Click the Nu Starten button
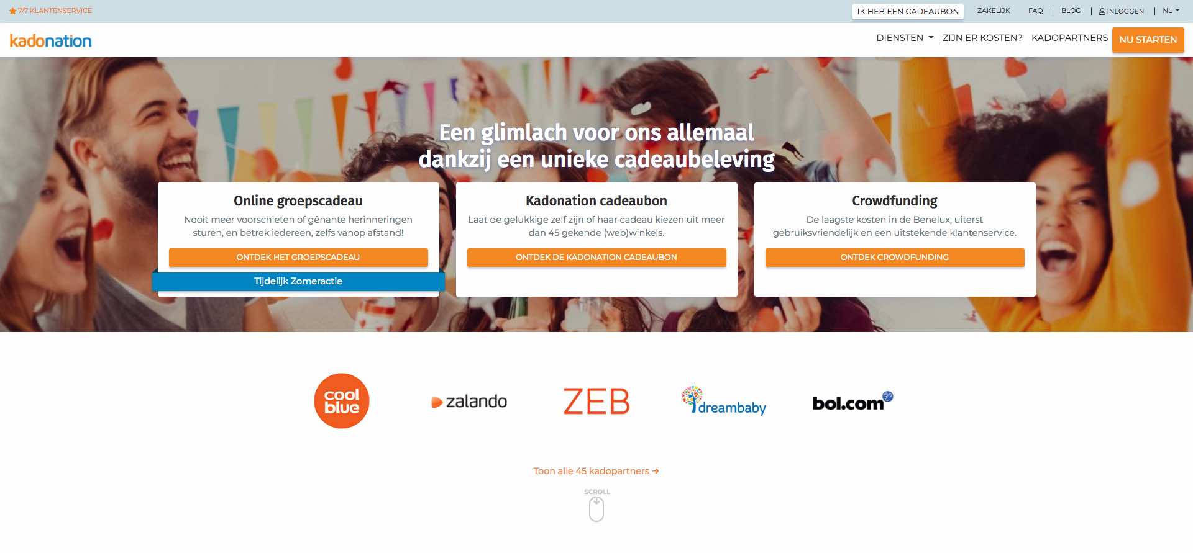Image resolution: width=1193 pixels, height=553 pixels. tap(1148, 40)
